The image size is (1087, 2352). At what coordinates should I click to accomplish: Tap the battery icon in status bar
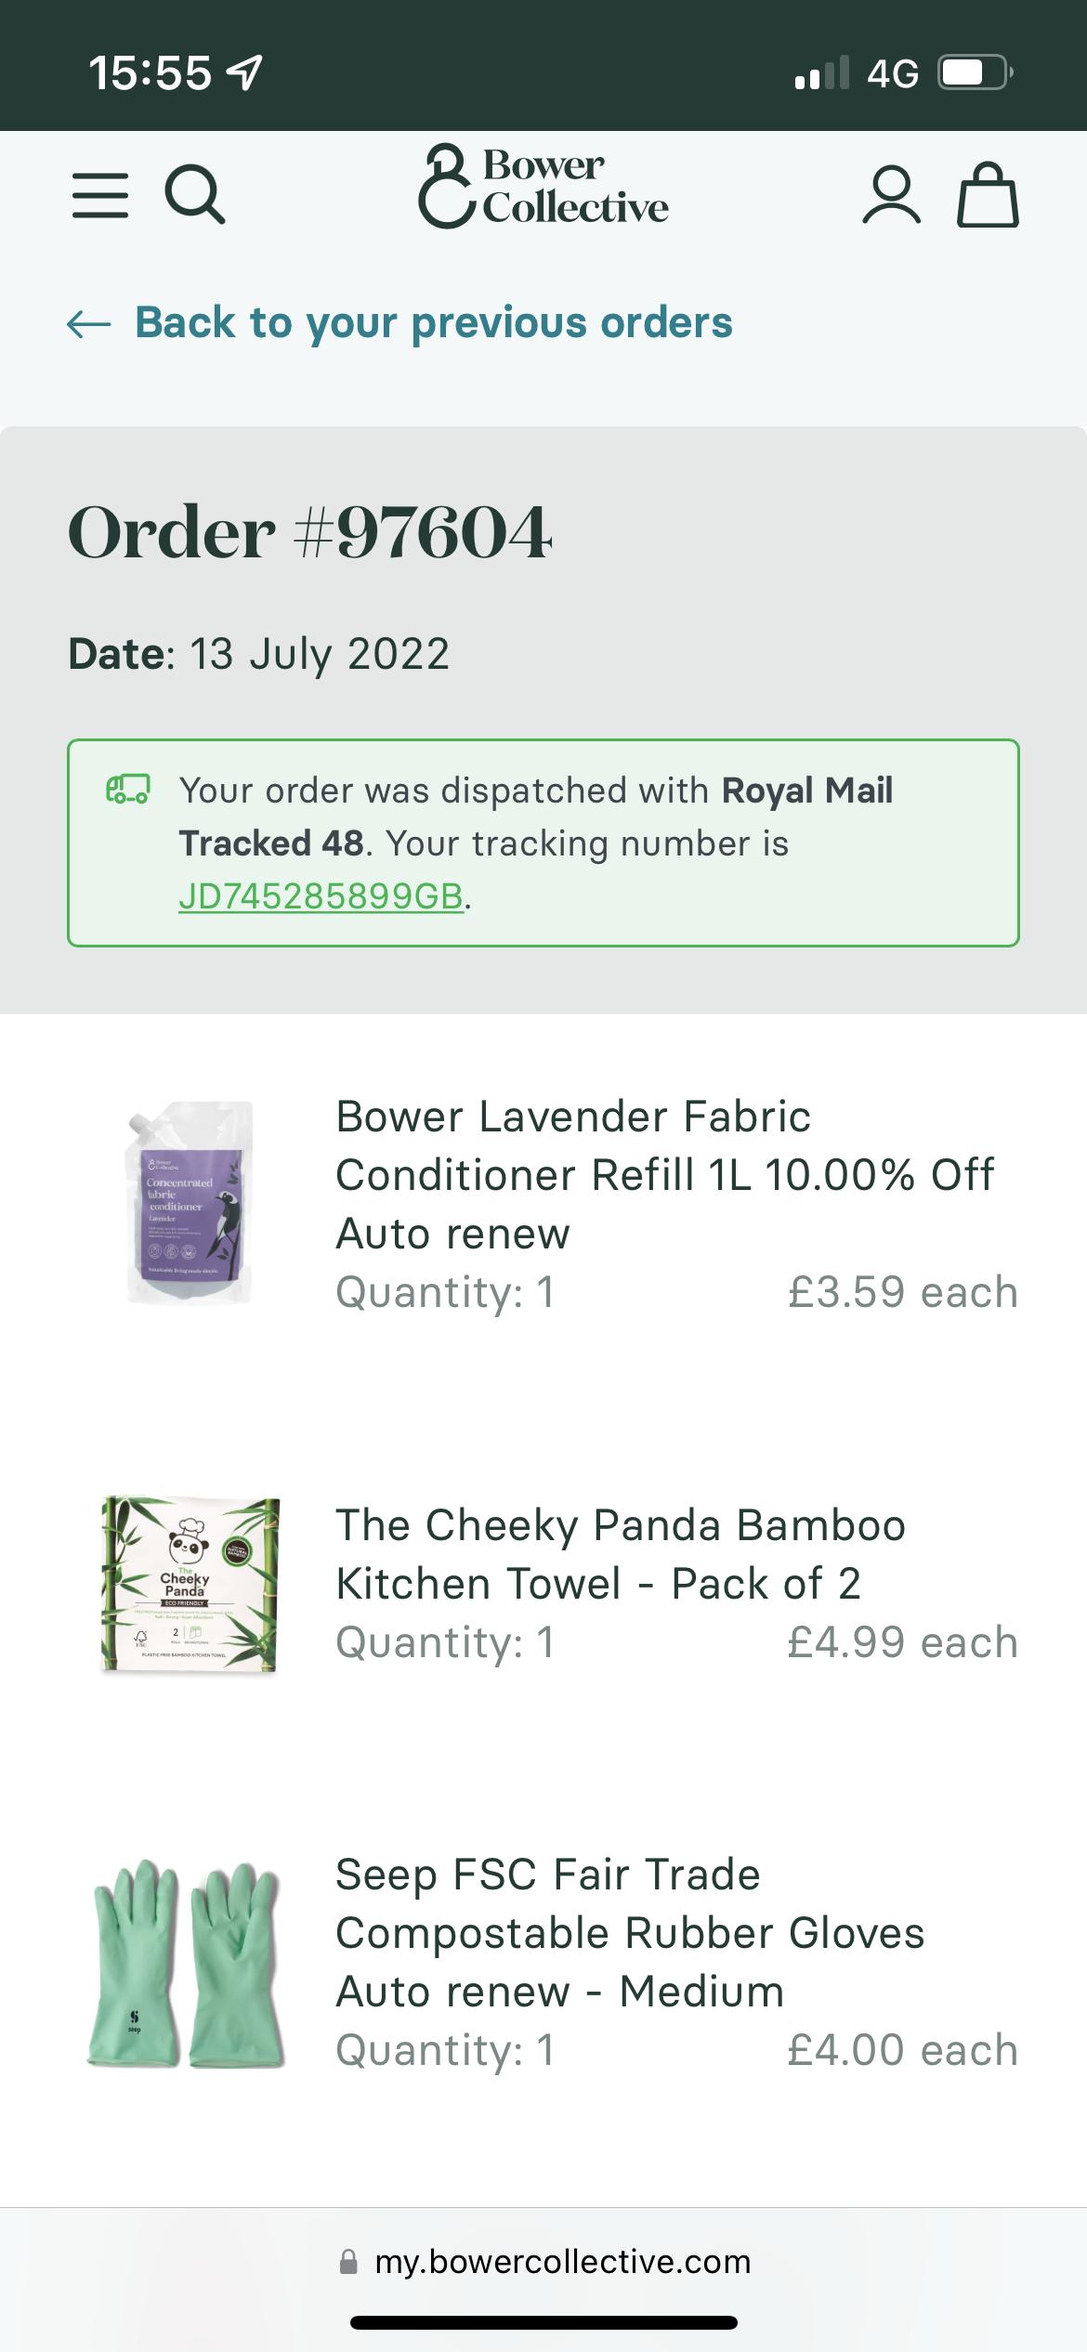[x=975, y=72]
